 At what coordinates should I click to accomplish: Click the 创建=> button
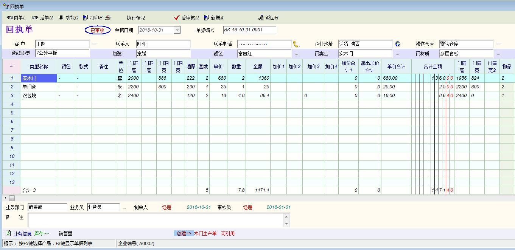coord(184,233)
